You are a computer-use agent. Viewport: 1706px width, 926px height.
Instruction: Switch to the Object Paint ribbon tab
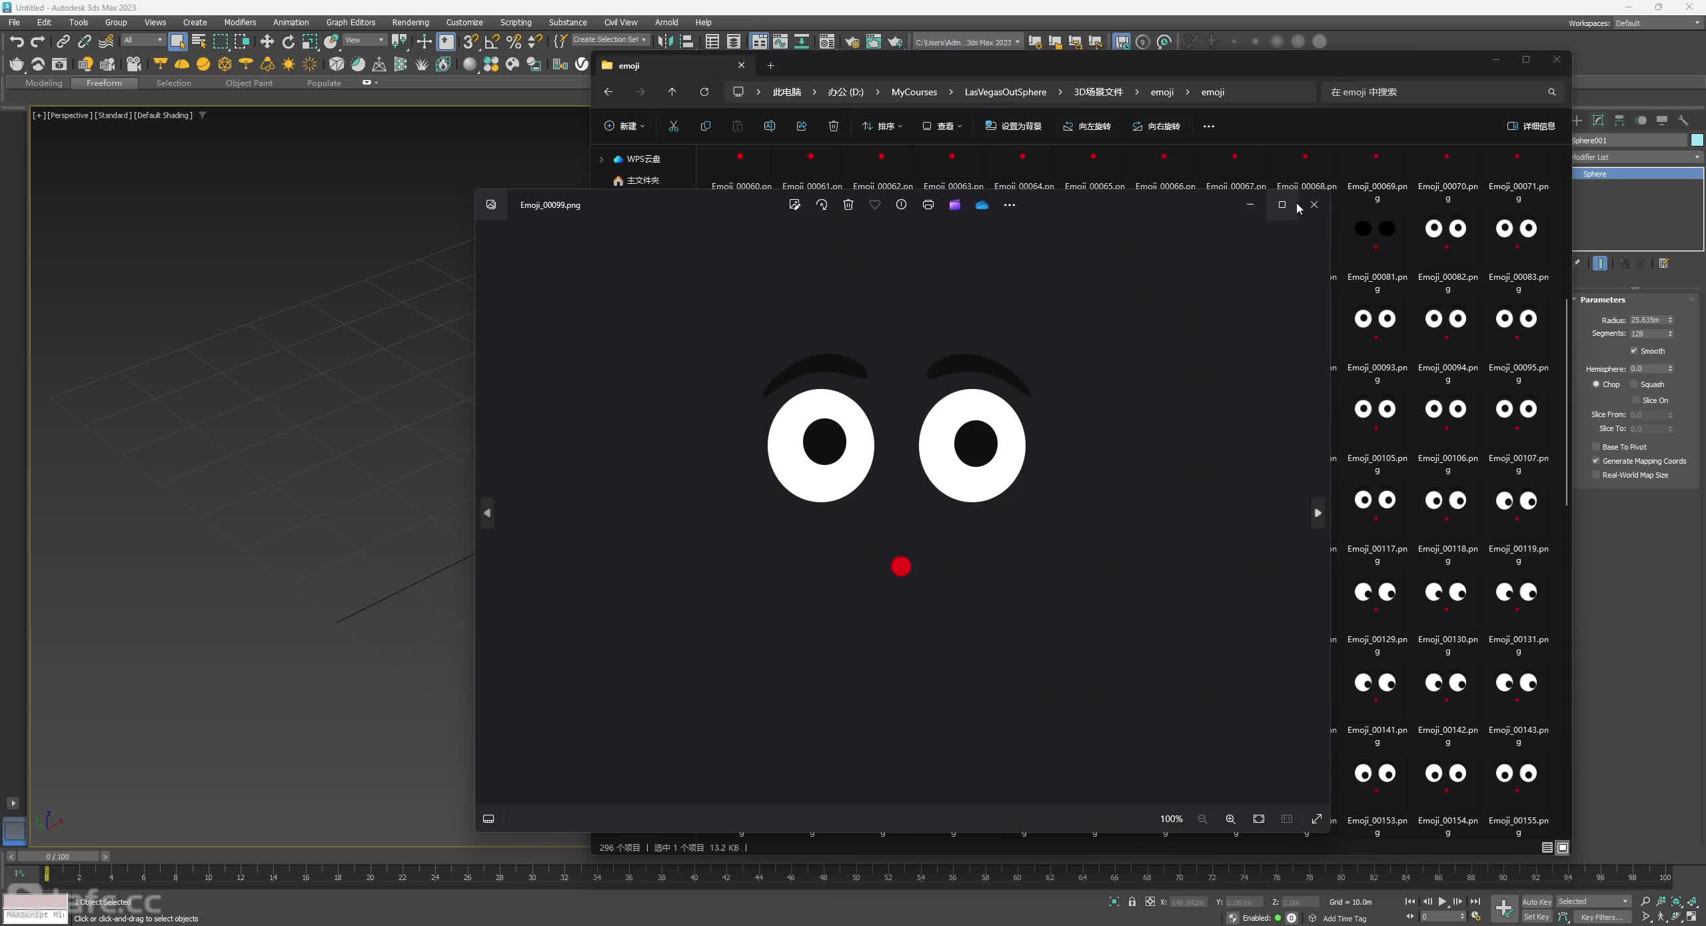click(x=249, y=83)
